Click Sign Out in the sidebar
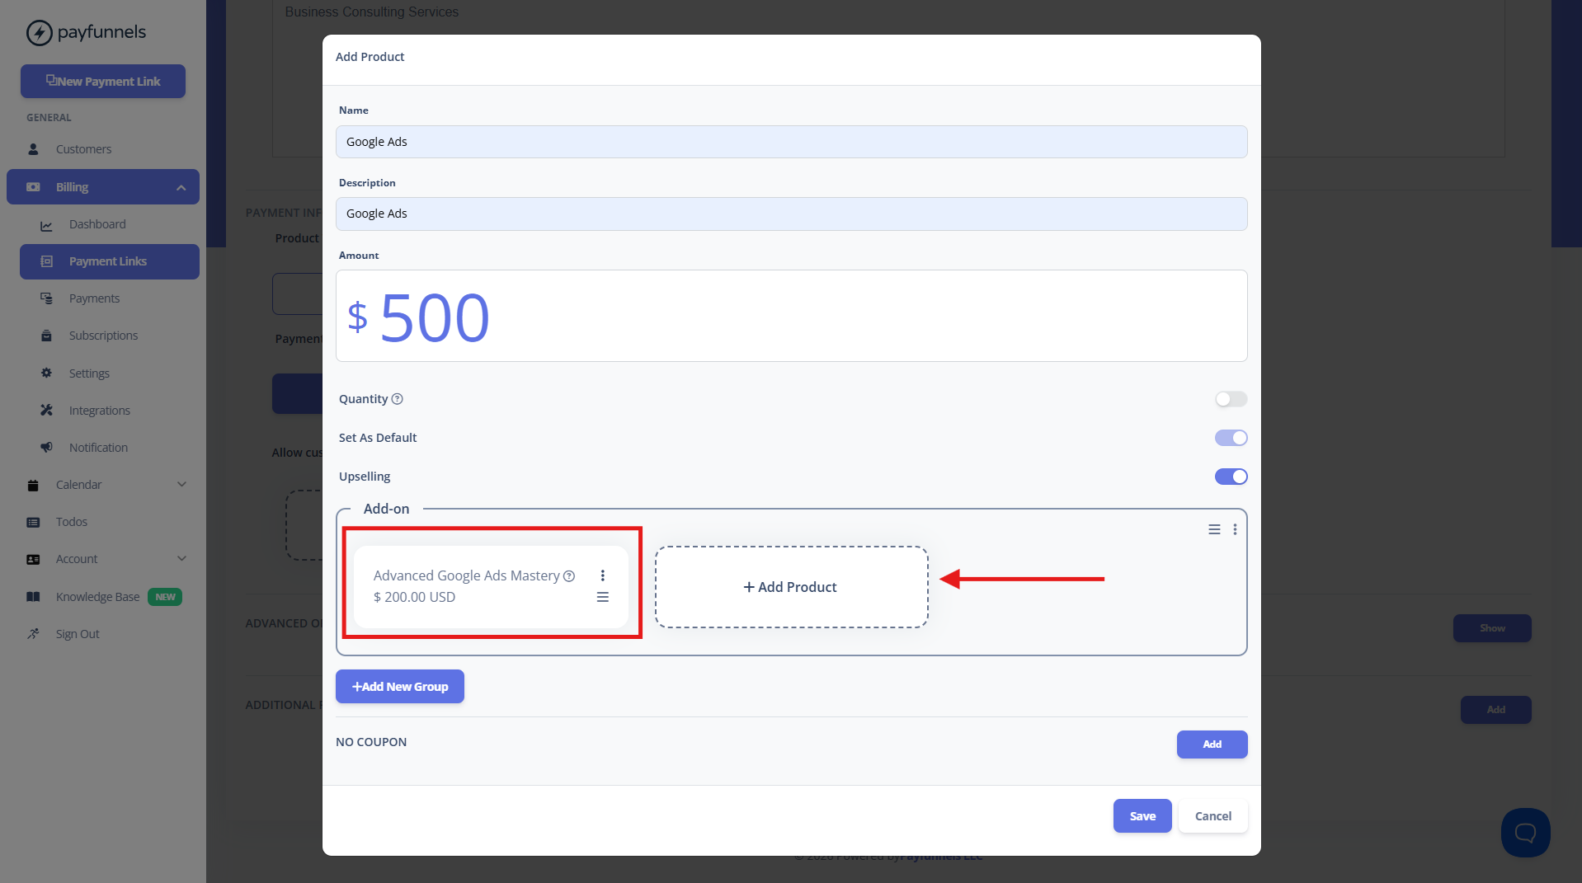The height and width of the screenshot is (883, 1582). (103, 634)
